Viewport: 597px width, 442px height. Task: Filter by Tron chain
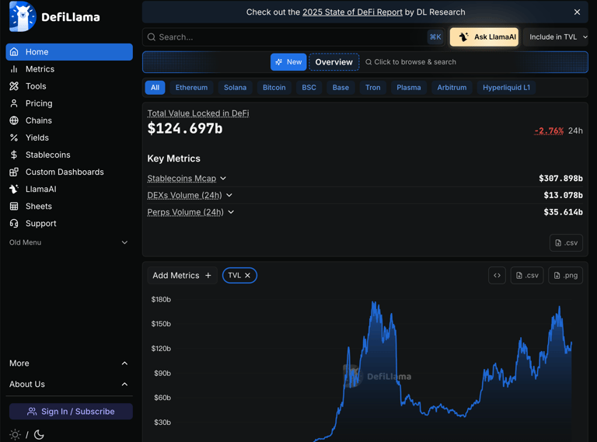click(373, 88)
